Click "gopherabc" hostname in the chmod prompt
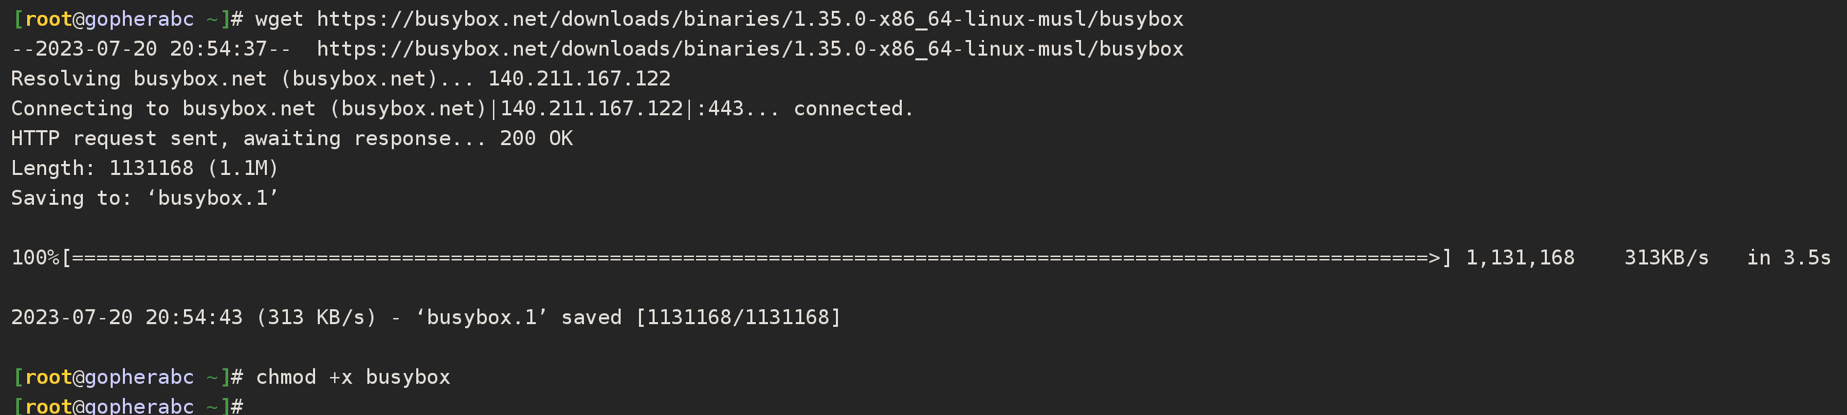This screenshot has width=1847, height=415. (x=139, y=378)
